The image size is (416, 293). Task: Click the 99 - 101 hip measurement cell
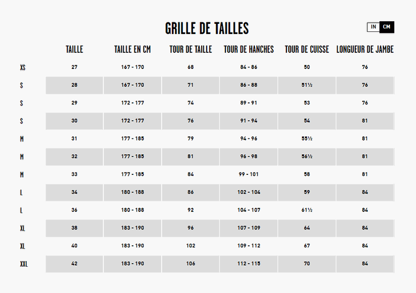click(x=249, y=174)
